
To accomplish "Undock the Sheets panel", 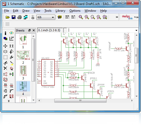I will (x=30, y=30).
